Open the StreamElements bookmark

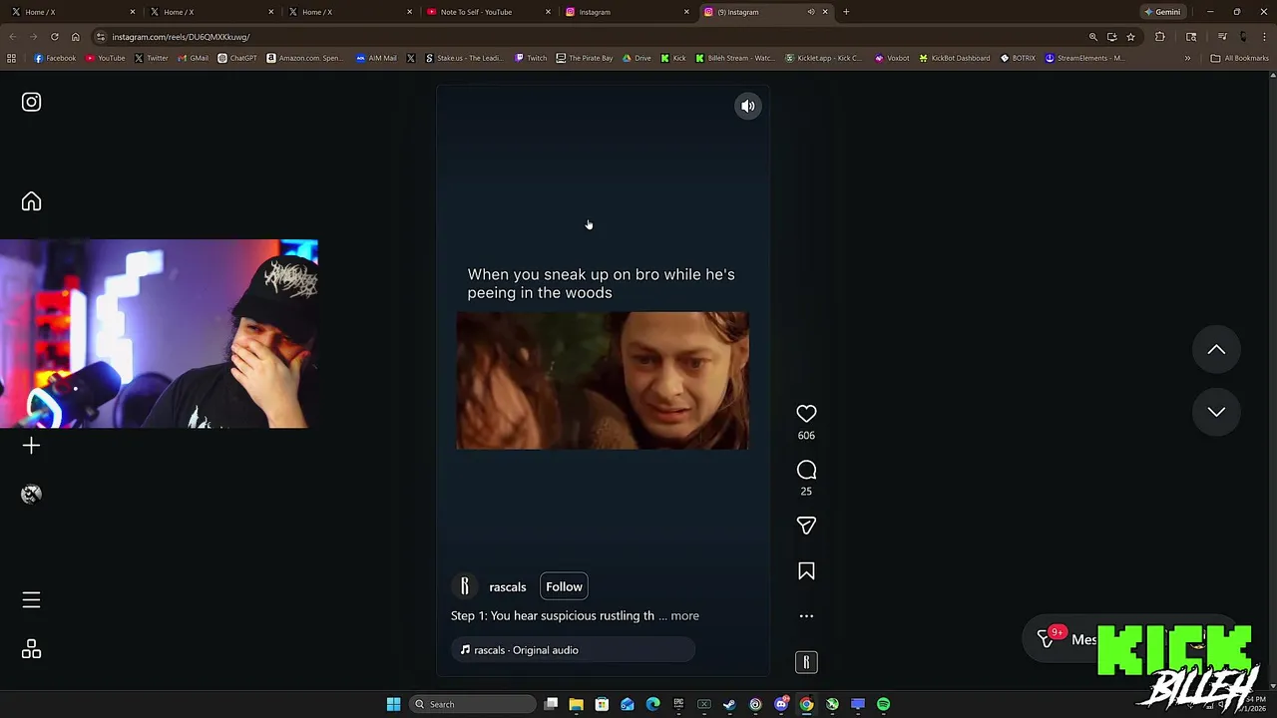click(x=1084, y=58)
